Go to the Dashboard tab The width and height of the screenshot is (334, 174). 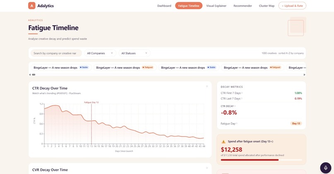(x=164, y=6)
